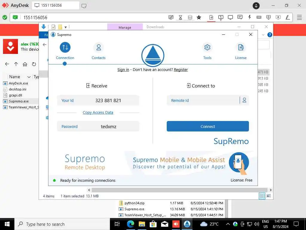
Task: Open Microsoft Edge from taskbar
Action: point(130,224)
